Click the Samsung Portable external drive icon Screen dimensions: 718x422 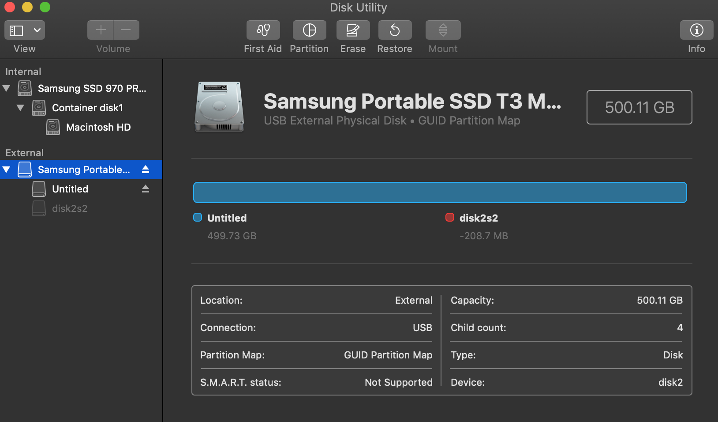(x=25, y=170)
